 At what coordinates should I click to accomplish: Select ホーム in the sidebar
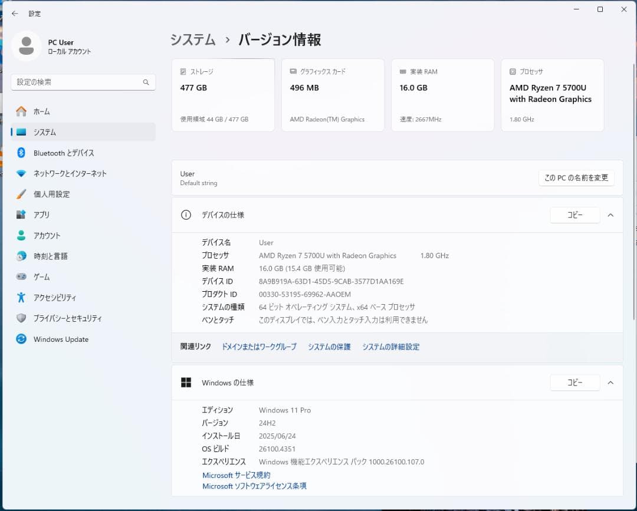[x=41, y=111]
